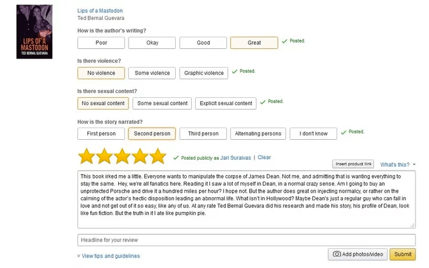Click the first rating star
The width and height of the screenshot is (429, 268).
point(87,157)
